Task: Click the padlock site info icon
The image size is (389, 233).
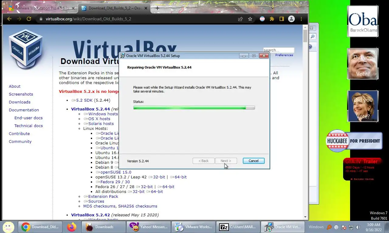Action: pos(41,19)
